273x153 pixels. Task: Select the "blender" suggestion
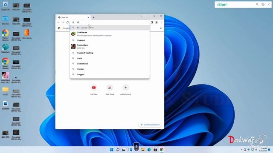pos(110,69)
